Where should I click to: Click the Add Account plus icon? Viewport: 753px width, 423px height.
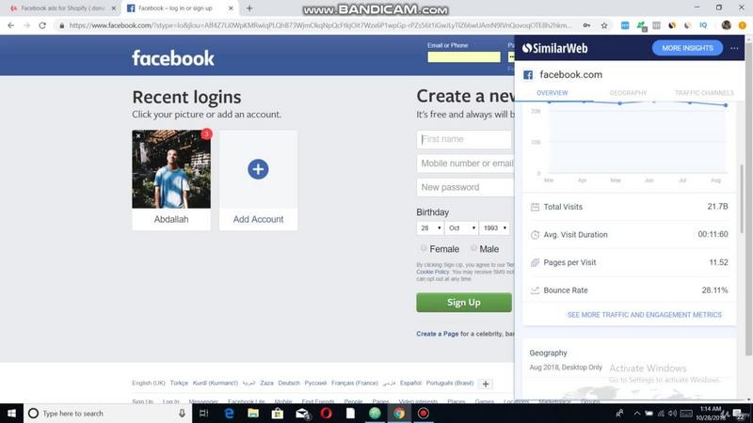(258, 169)
